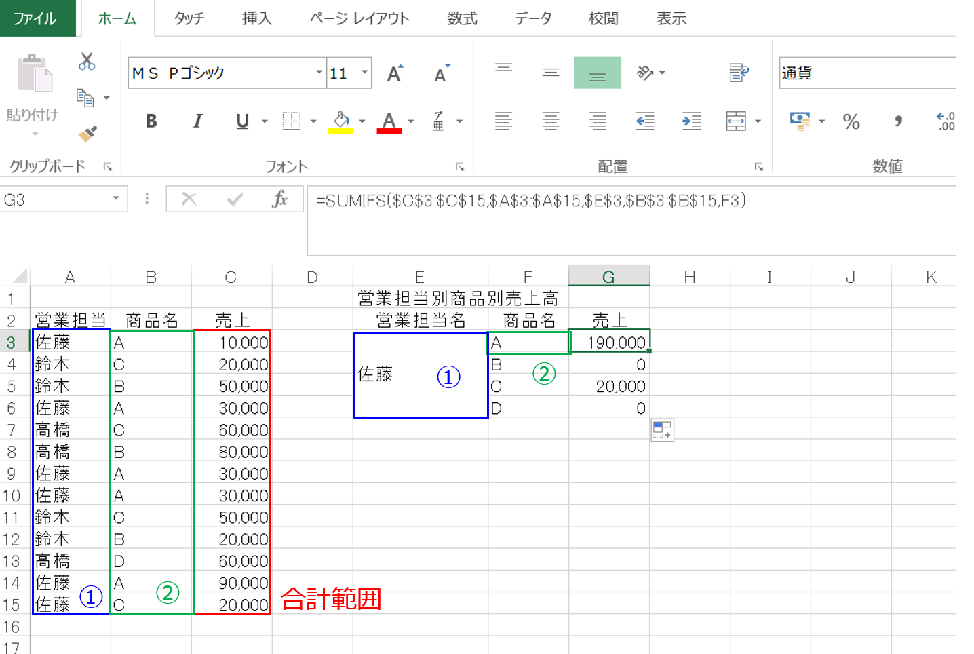This screenshot has height=654, width=974.
Task: Click the Increase Font Size icon
Action: (395, 73)
